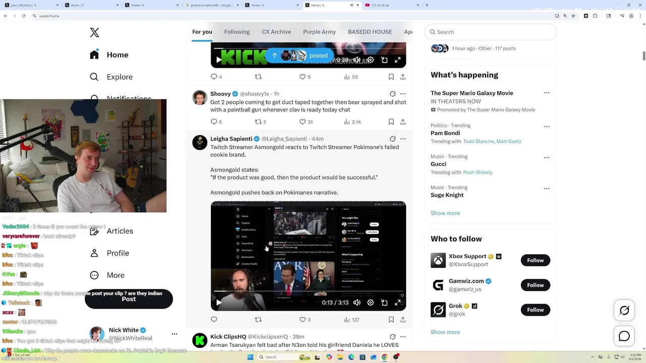
Task: Repost the top Kick video post
Action: pos(258,77)
